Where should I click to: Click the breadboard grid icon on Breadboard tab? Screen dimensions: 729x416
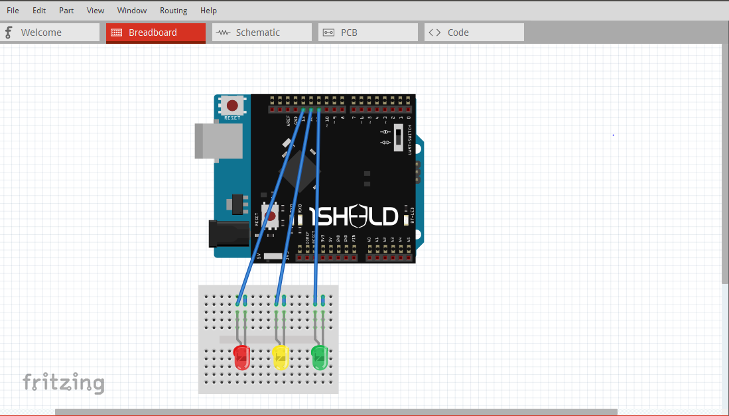[117, 32]
